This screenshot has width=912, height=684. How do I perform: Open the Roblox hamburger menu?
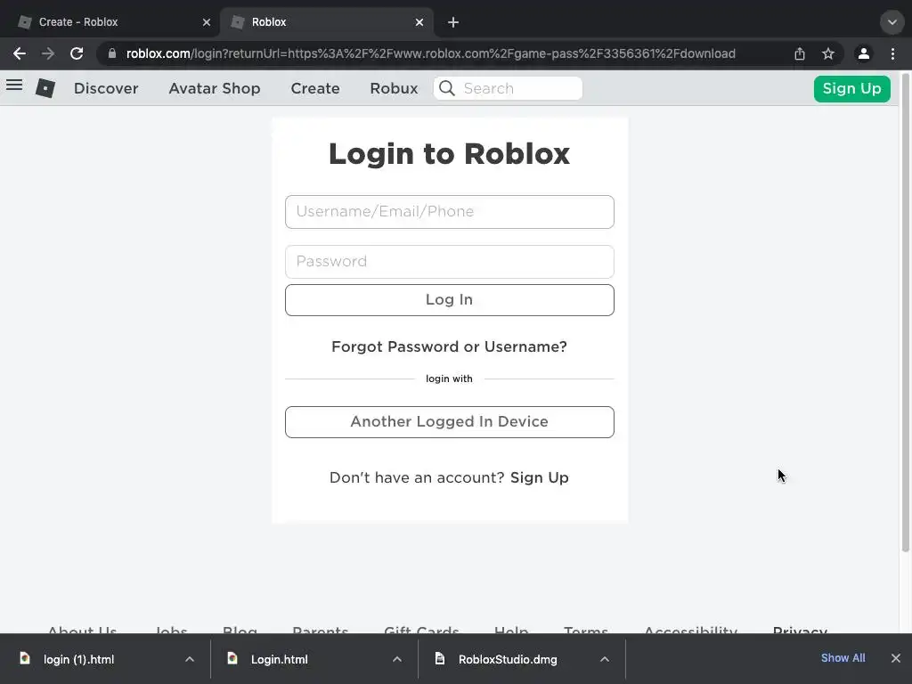click(x=14, y=85)
